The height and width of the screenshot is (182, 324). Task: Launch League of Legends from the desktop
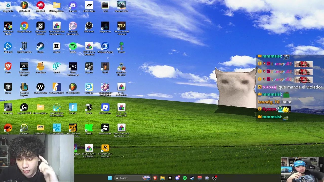click(x=24, y=90)
